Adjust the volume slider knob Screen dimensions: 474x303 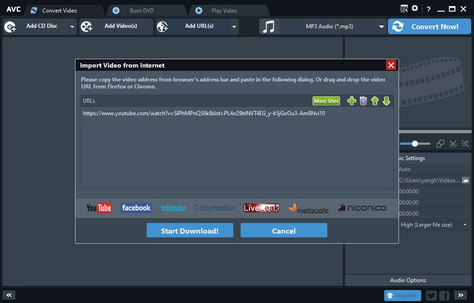[415, 144]
